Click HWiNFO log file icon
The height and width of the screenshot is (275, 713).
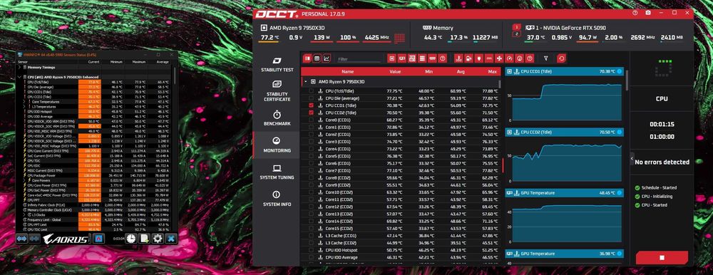(x=145, y=238)
